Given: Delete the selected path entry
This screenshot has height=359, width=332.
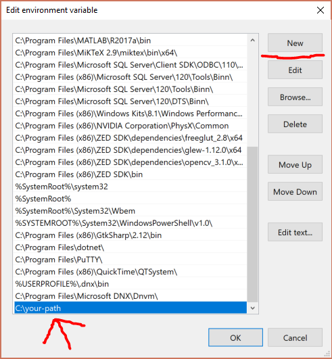Looking at the screenshot, I should pos(295,124).
